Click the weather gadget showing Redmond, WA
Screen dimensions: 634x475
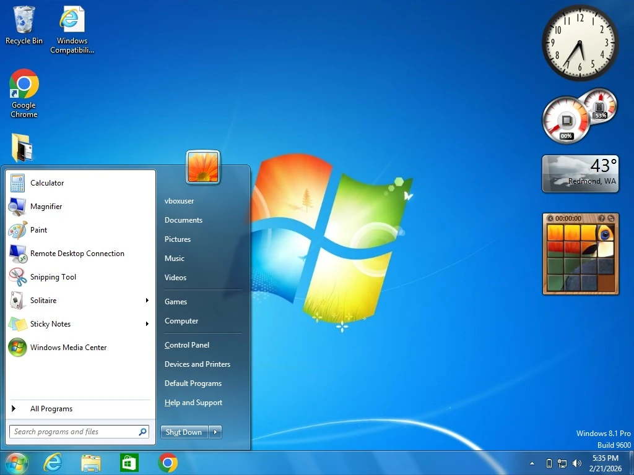[x=580, y=174]
